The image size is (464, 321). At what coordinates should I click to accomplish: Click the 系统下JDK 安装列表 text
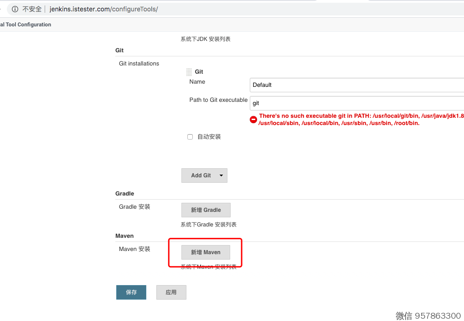pyautogui.click(x=206, y=39)
